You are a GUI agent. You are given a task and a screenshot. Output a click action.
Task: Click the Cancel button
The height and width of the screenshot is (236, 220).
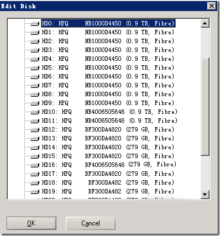coord(91,223)
